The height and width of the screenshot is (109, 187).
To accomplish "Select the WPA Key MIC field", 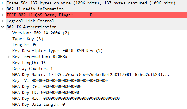I will pyautogui.click(x=66, y=99).
